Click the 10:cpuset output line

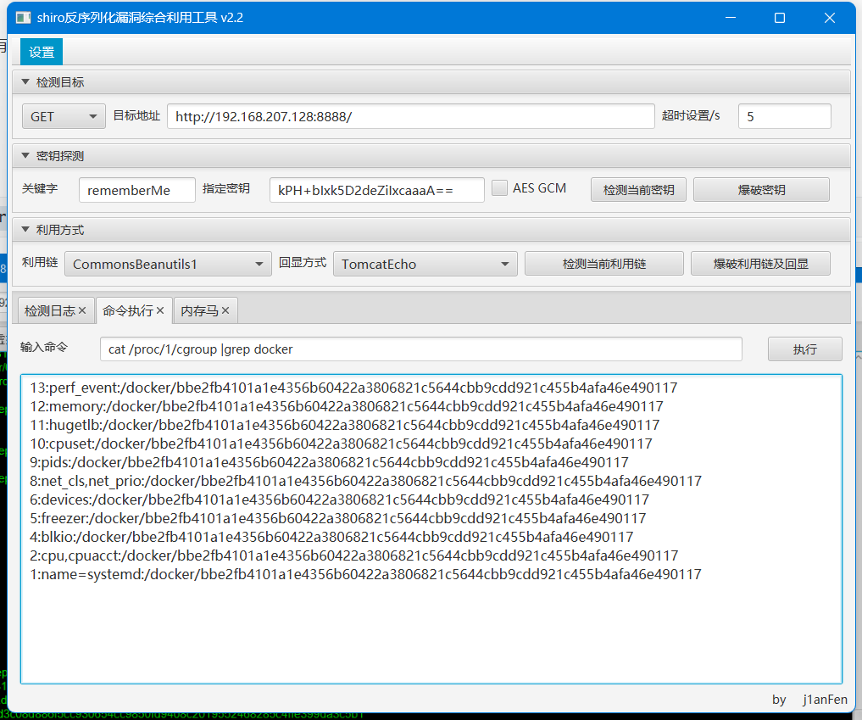click(341, 444)
